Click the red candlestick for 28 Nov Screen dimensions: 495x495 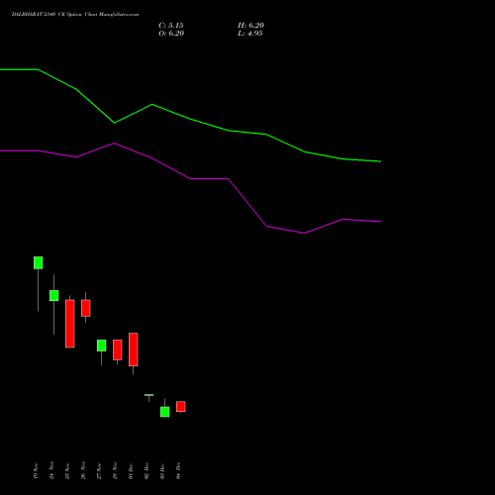click(x=117, y=349)
